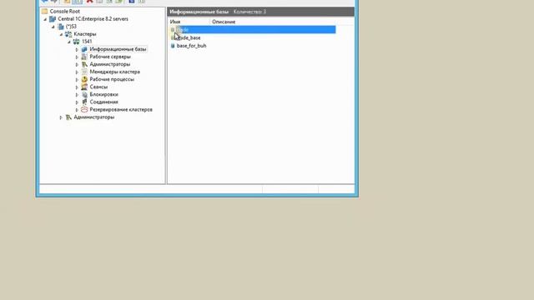The image size is (534, 300).
Task: Expand Администраторы node inside cluster 1541
Action: (x=77, y=65)
